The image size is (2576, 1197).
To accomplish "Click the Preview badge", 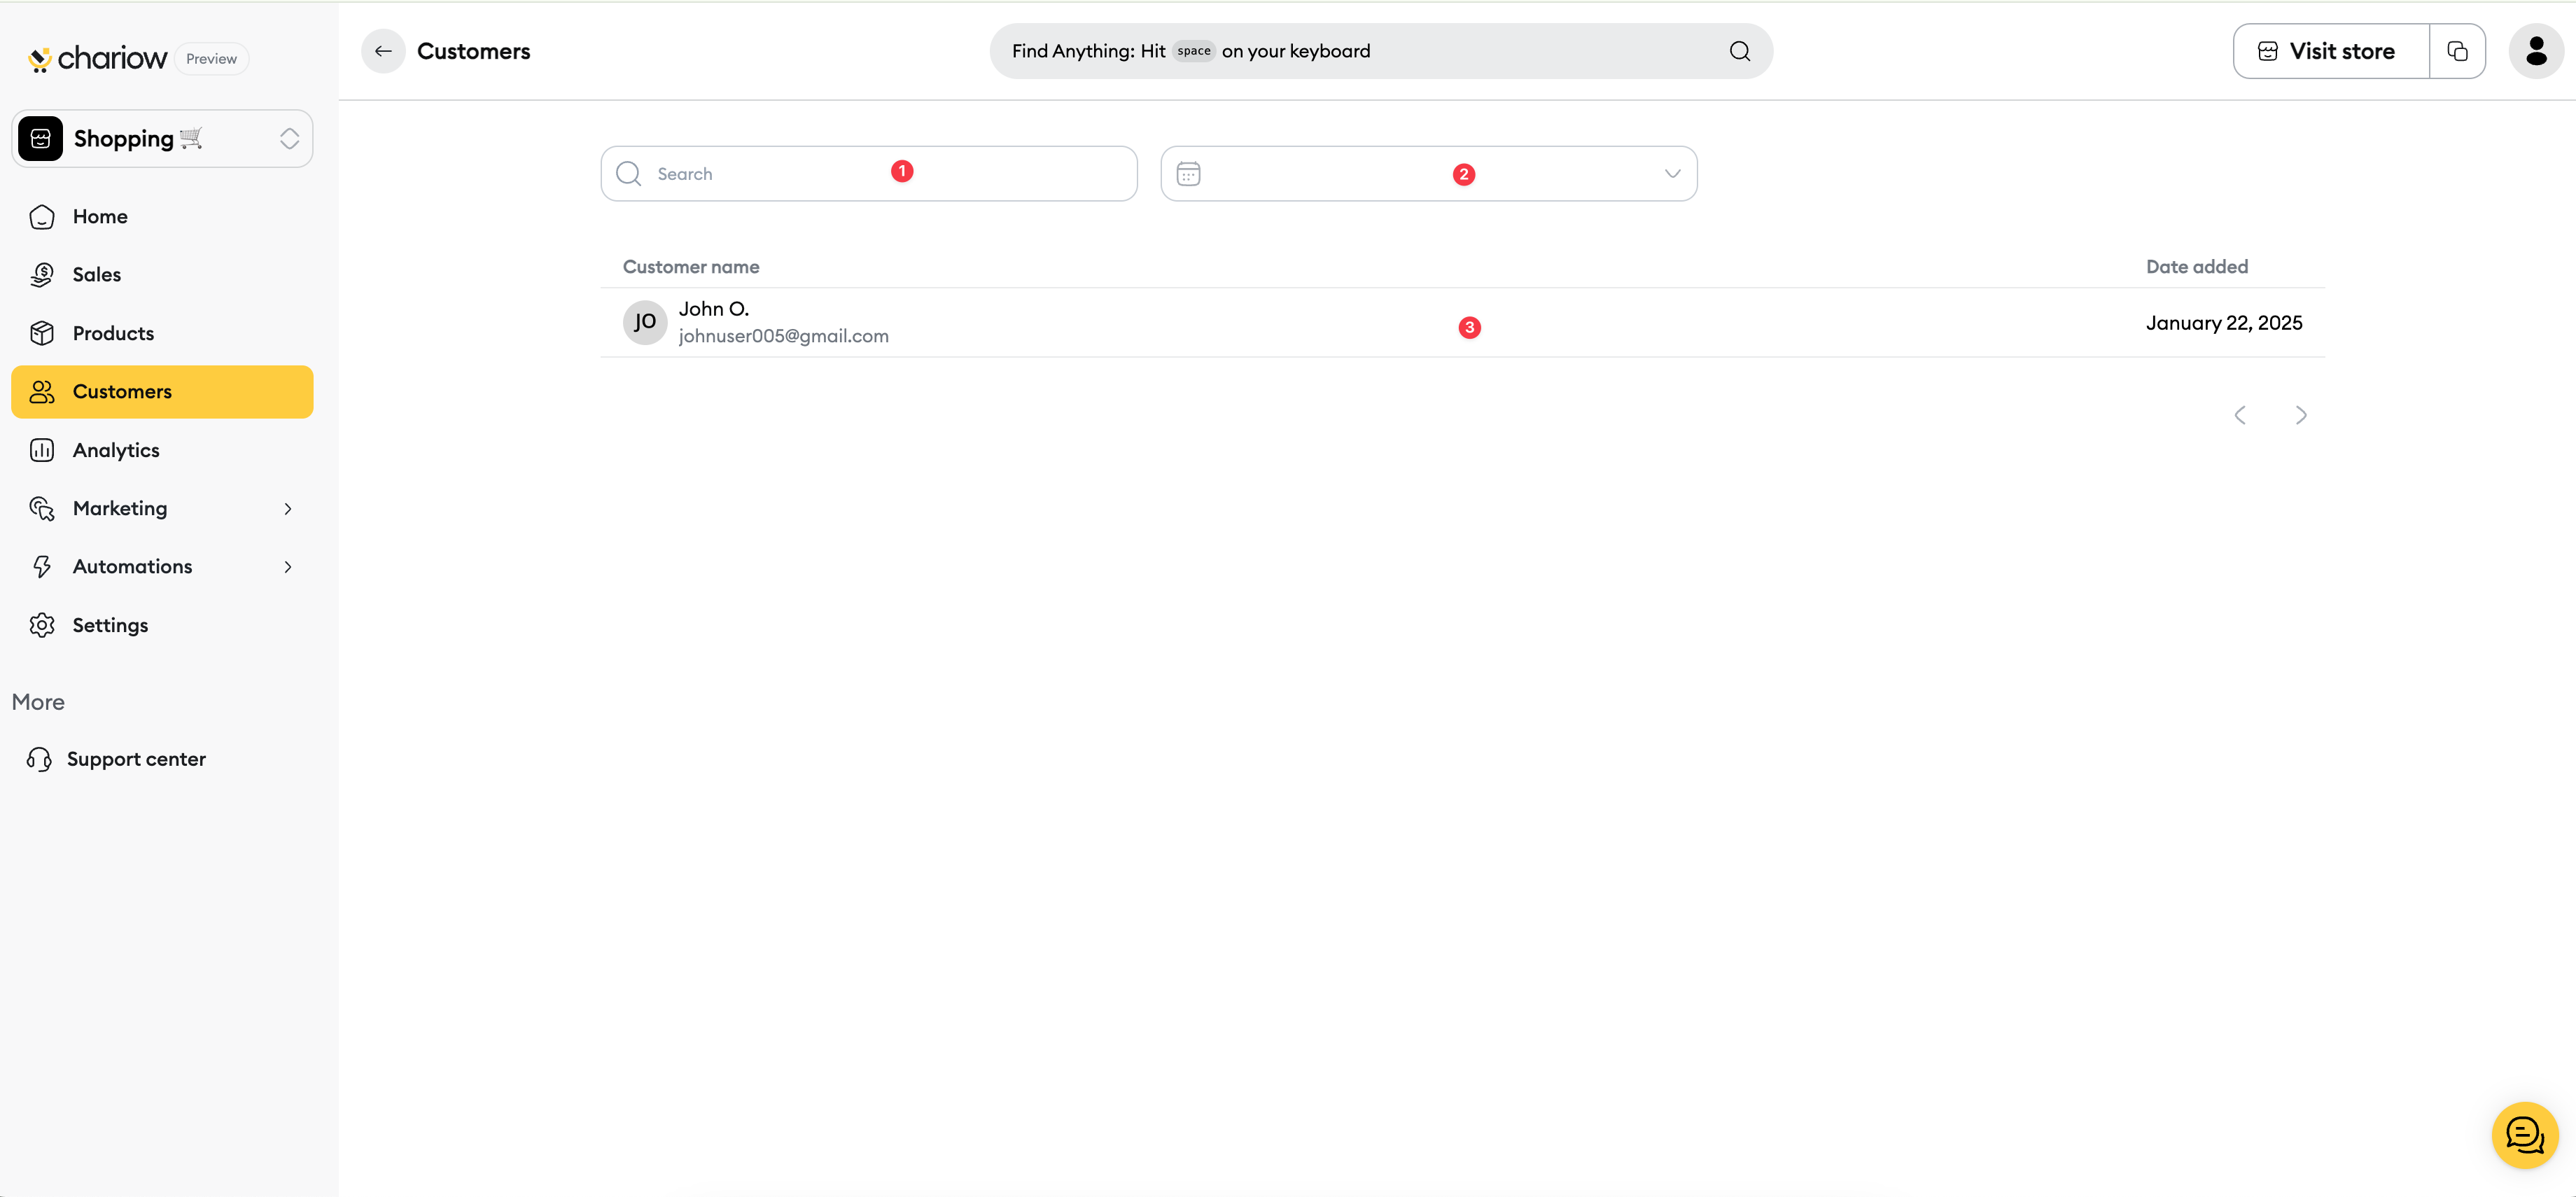I will (x=211, y=59).
